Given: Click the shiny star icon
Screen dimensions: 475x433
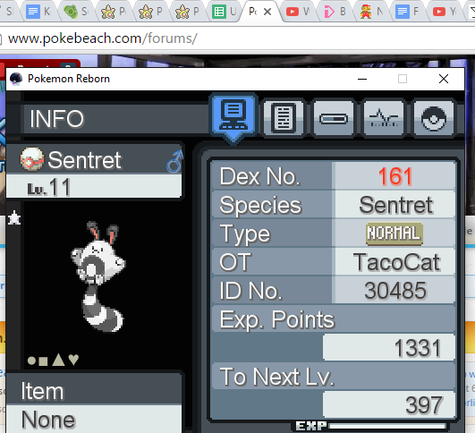Looking at the screenshot, I should coord(14,217).
